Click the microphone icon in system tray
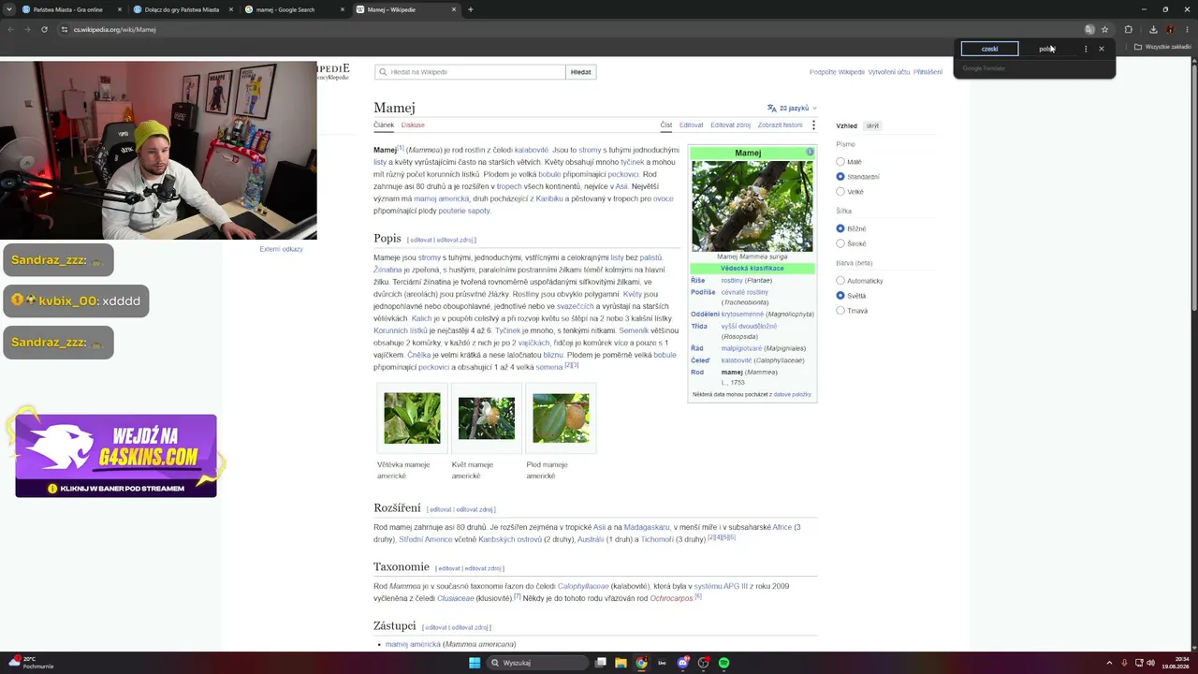This screenshot has width=1198, height=674. click(1124, 663)
